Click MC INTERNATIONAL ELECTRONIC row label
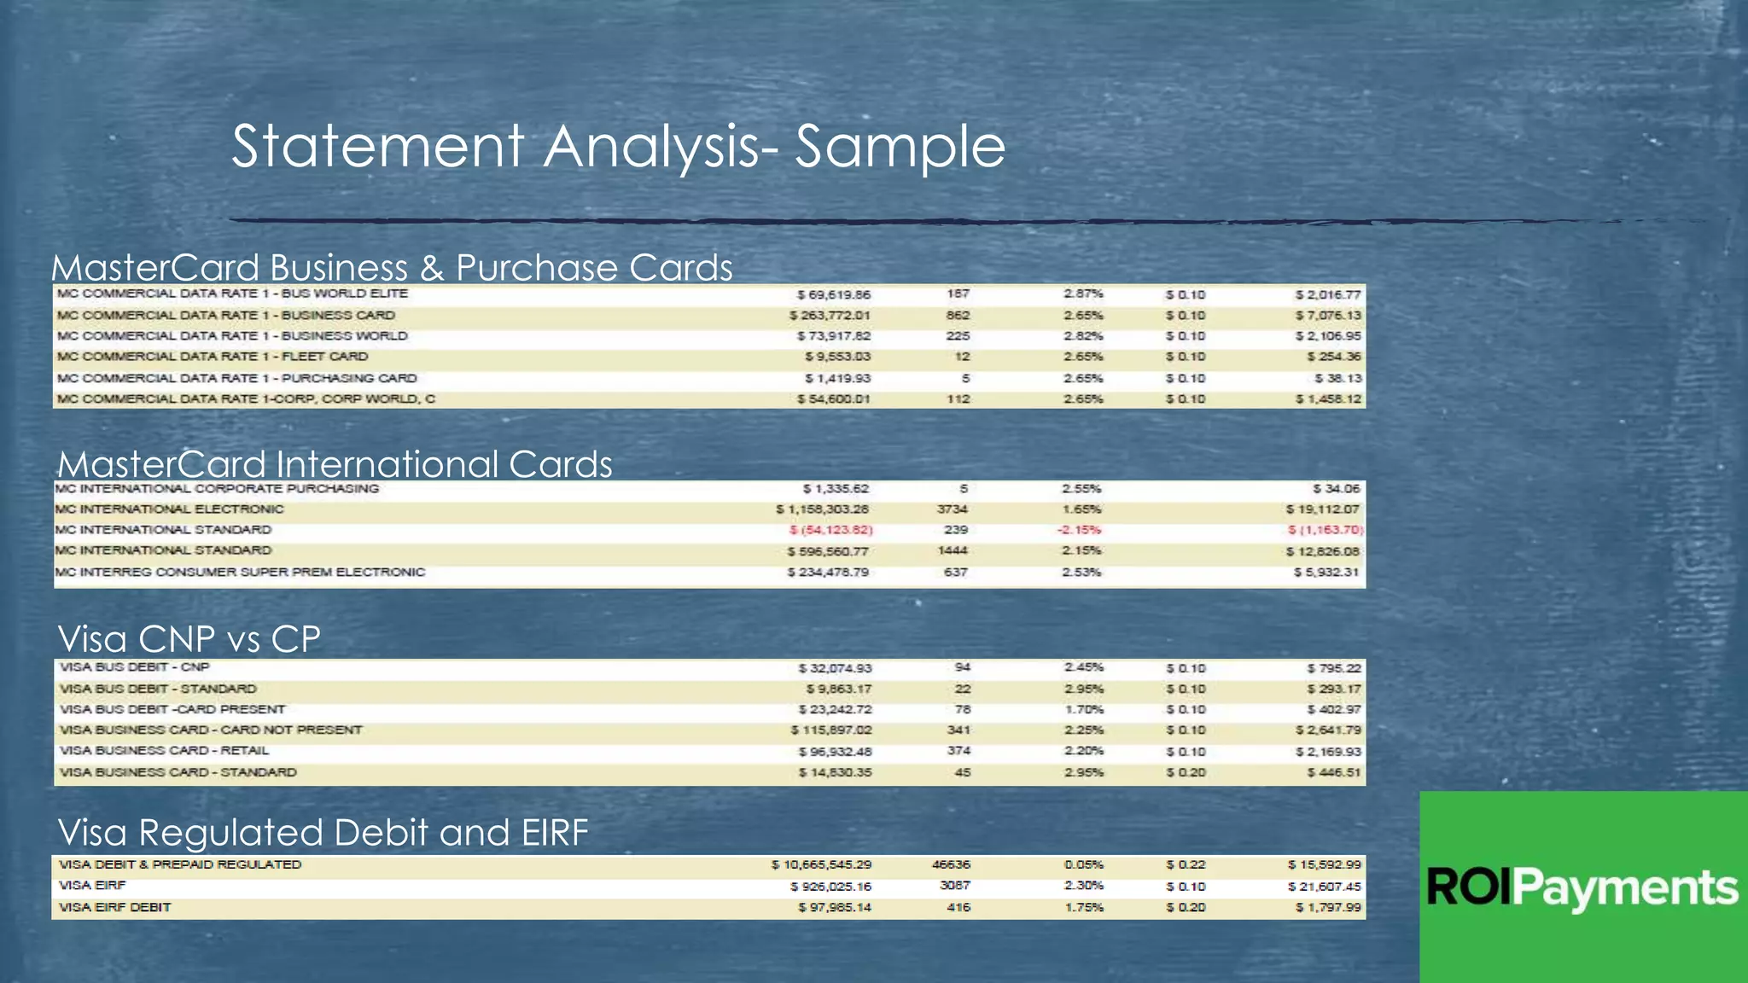 coord(169,509)
